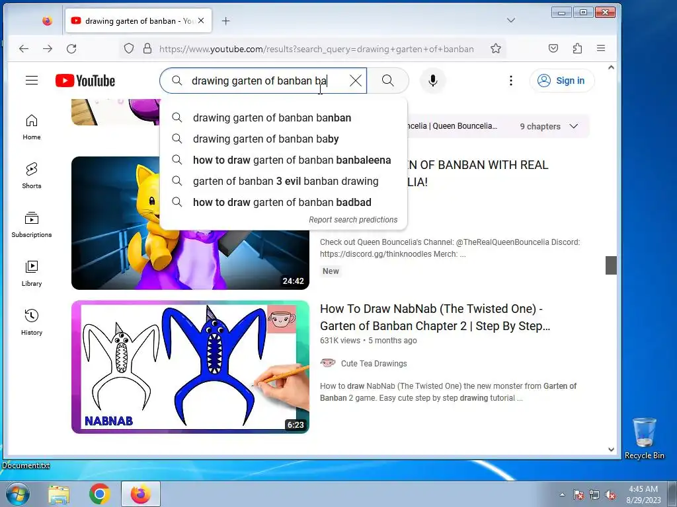Open Library in the YouTube sidebar
This screenshot has height=507, width=677.
(32, 274)
